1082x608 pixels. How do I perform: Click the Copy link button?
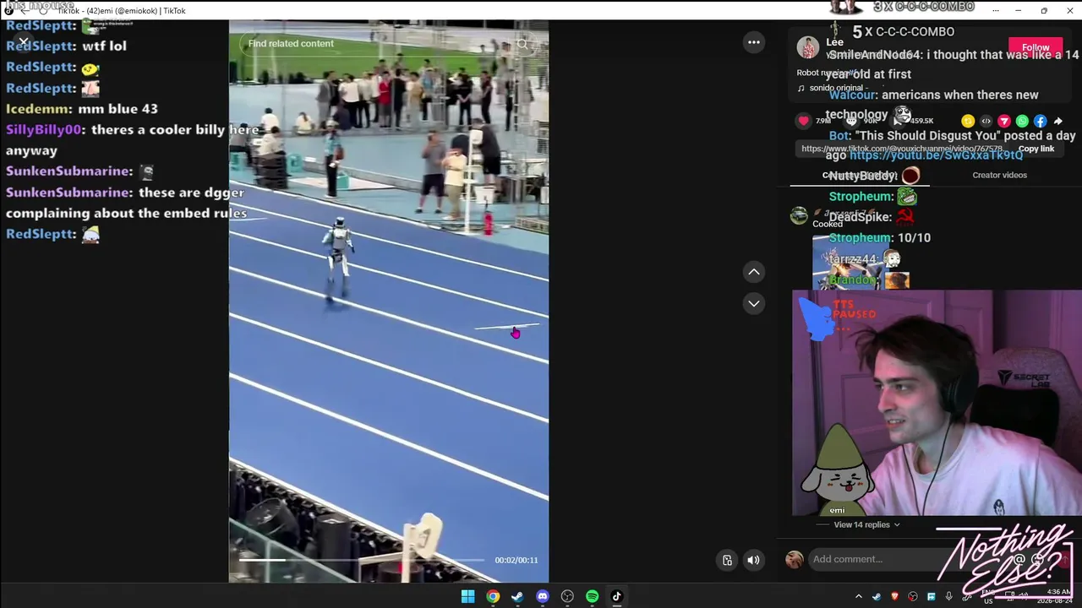click(1036, 149)
